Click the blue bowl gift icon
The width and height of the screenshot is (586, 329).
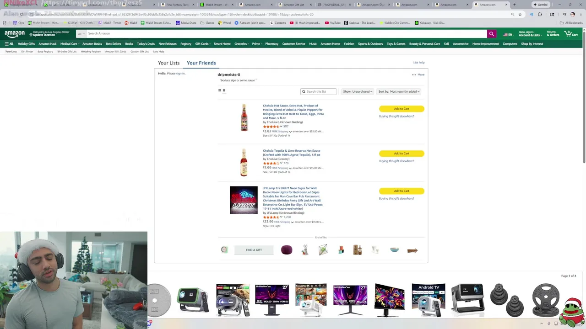[394, 250]
